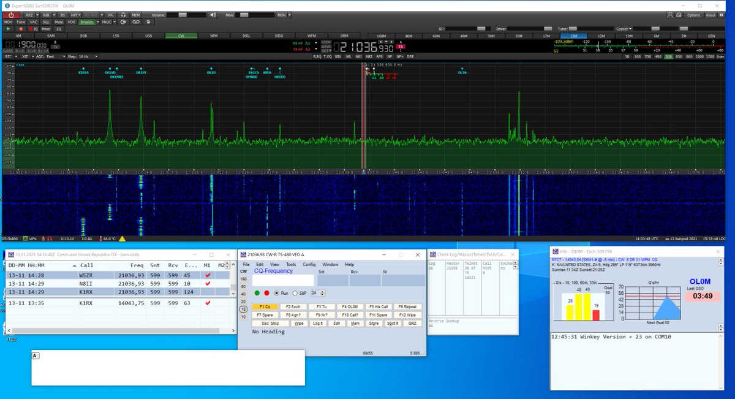Select the W5ZR log row
The image size is (735, 399).
pyautogui.click(x=119, y=275)
